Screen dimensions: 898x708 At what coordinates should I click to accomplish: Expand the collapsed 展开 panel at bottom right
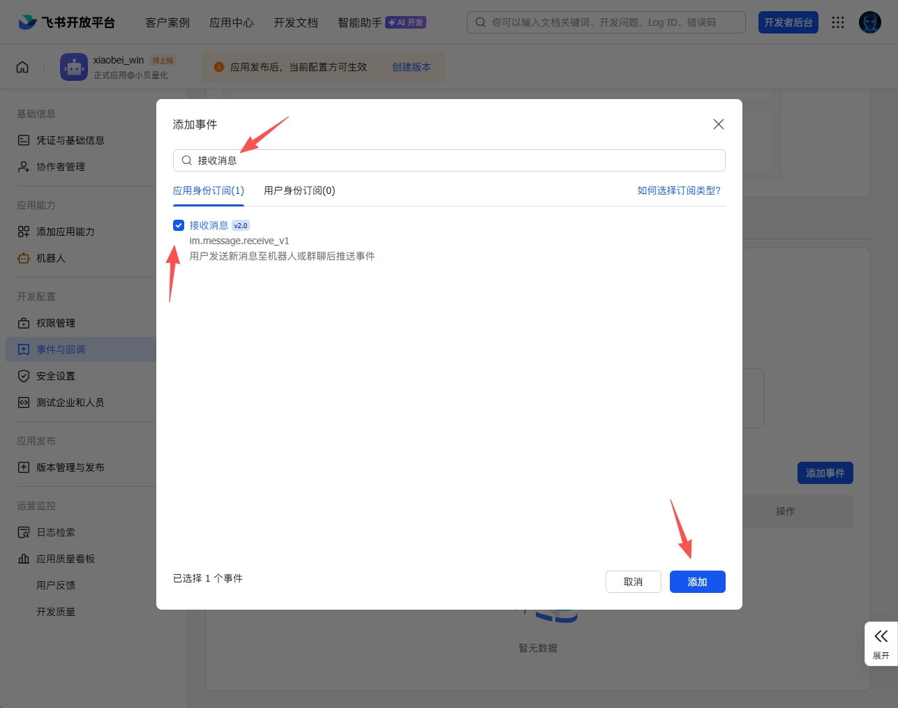(x=881, y=642)
